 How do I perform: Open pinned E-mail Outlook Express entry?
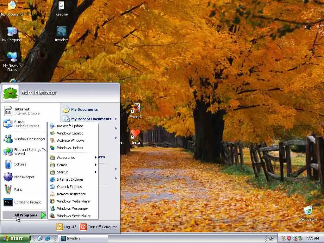(24, 124)
